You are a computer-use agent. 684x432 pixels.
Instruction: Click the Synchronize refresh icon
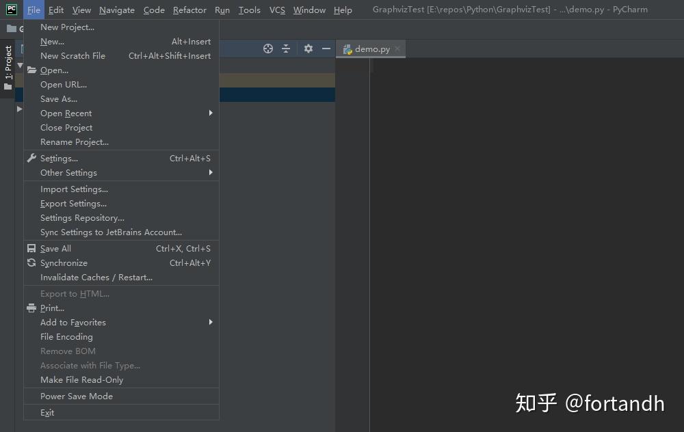(x=31, y=262)
